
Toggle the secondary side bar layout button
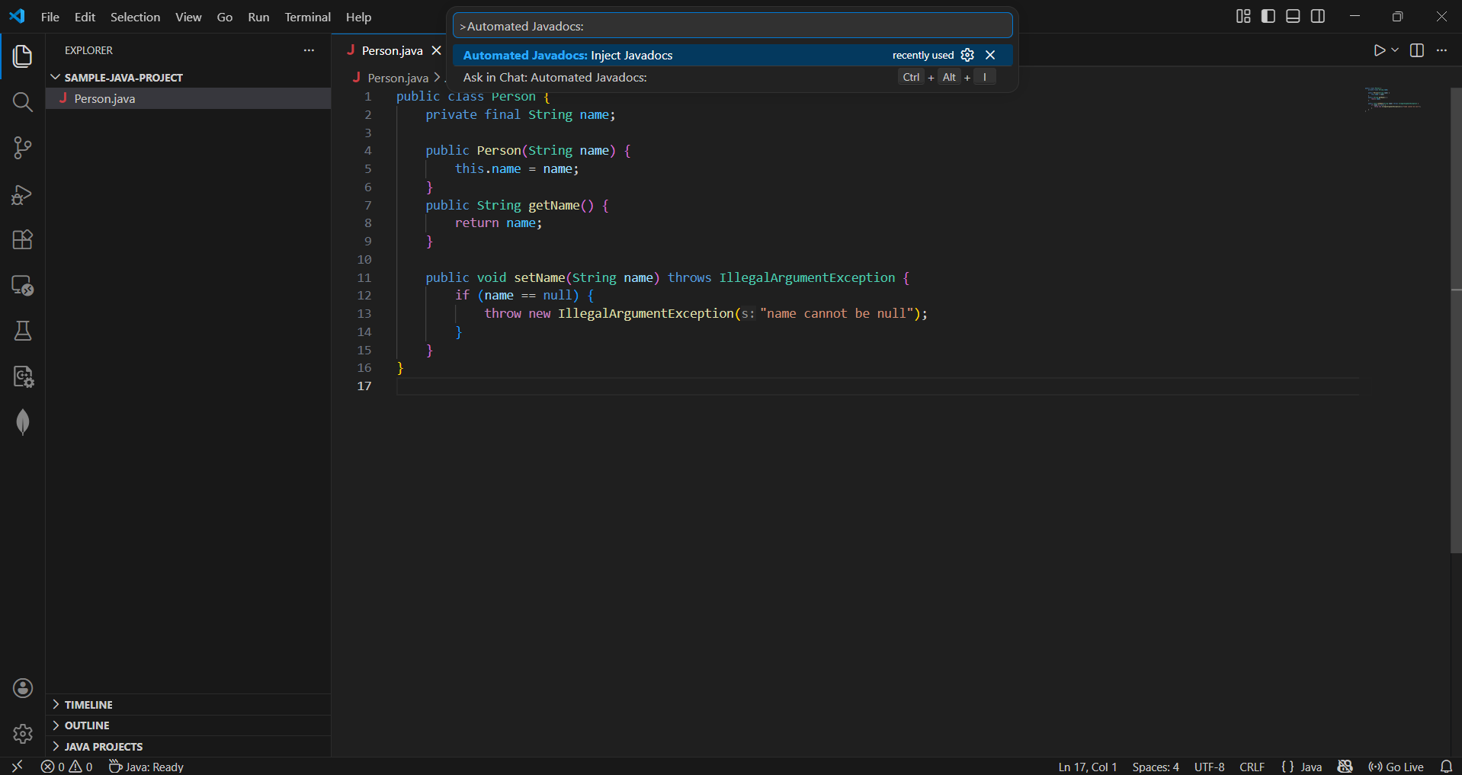(1318, 16)
